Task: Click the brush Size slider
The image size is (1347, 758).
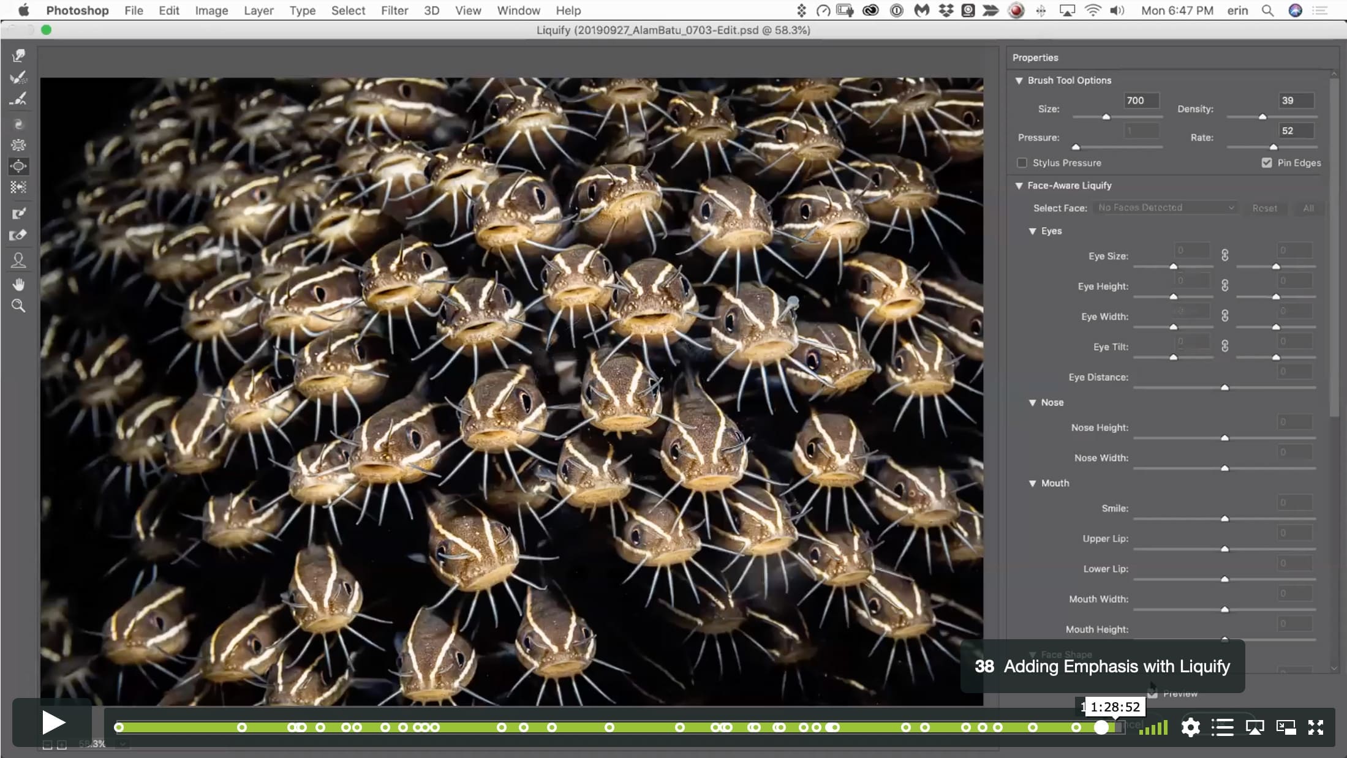Action: click(x=1117, y=116)
